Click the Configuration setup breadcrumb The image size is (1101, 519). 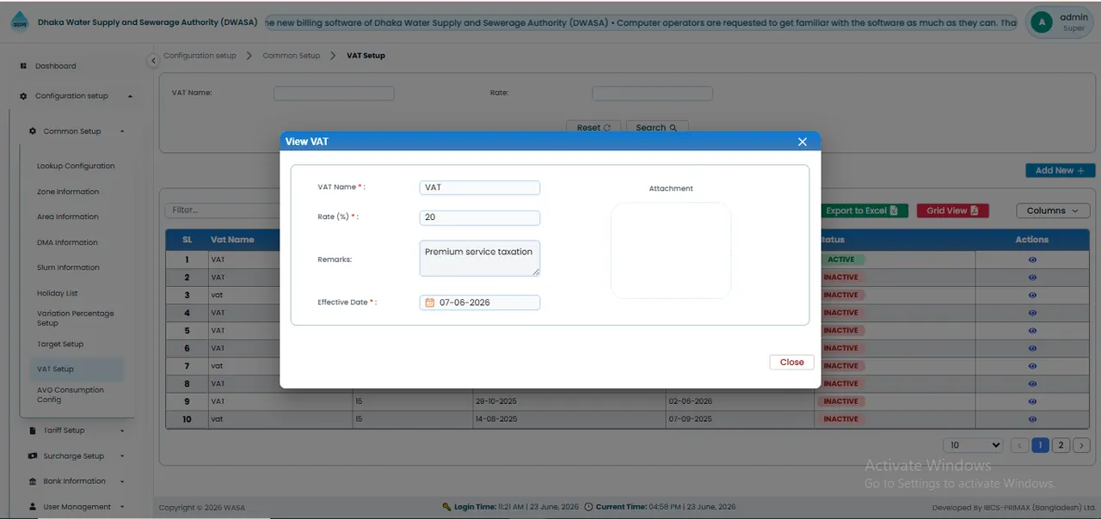click(200, 55)
